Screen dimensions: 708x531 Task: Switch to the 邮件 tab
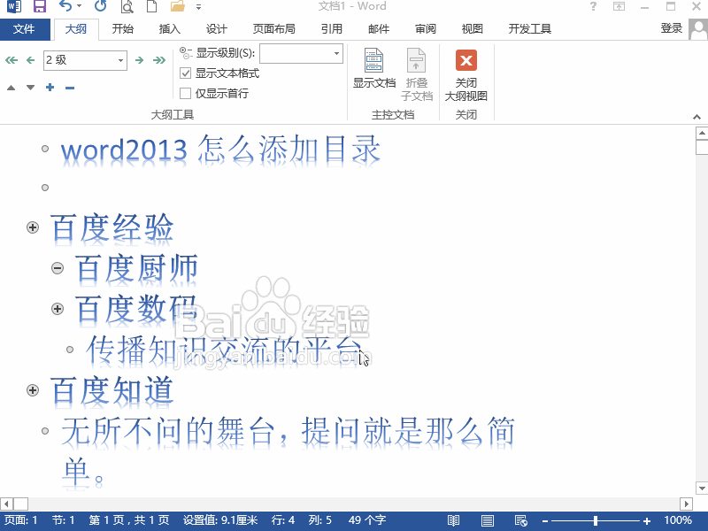[379, 29]
